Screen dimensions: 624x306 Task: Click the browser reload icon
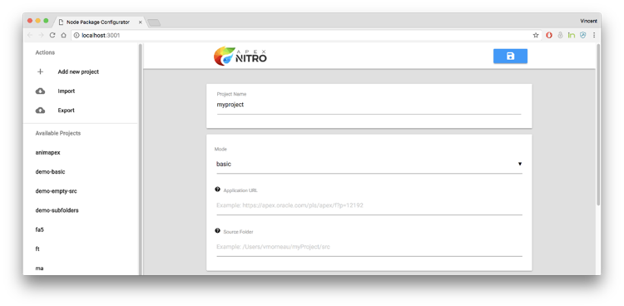click(52, 35)
